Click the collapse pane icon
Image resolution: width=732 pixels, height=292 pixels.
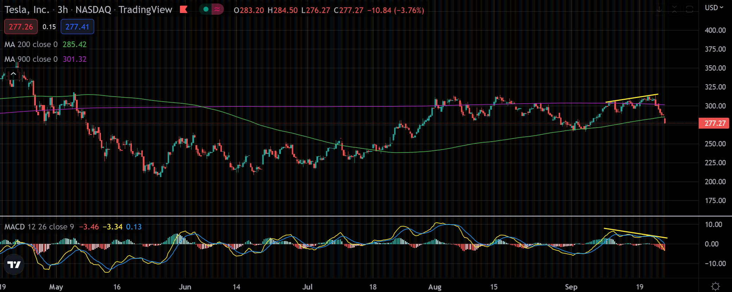coord(674,9)
